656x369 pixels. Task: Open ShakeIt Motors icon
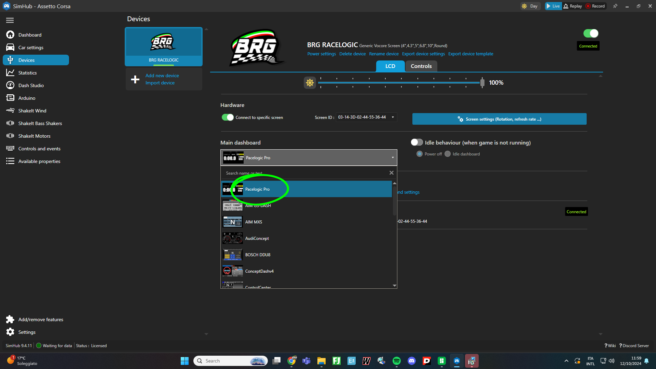(10, 136)
